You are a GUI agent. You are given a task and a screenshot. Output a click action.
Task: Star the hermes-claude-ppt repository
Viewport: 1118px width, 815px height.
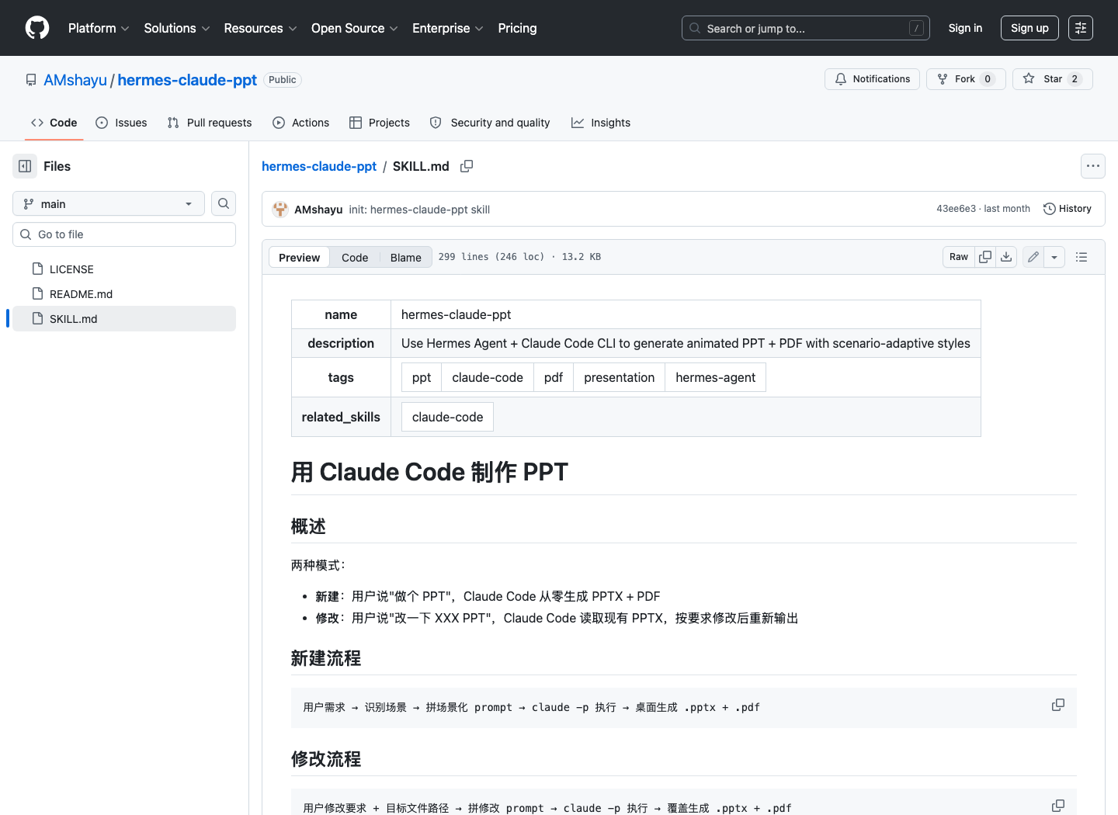click(x=1052, y=79)
